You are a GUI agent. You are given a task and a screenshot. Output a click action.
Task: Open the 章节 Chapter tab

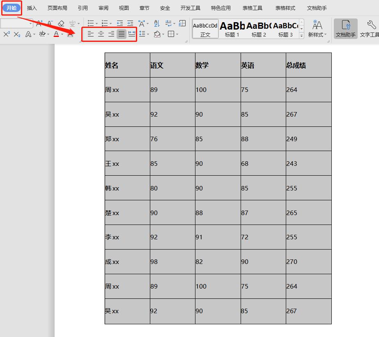click(144, 8)
